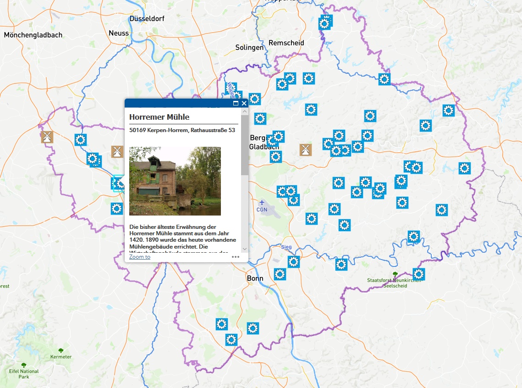Click the mill marker northeast of the Bonn label
The height and width of the screenshot is (388, 522).
tap(280, 274)
